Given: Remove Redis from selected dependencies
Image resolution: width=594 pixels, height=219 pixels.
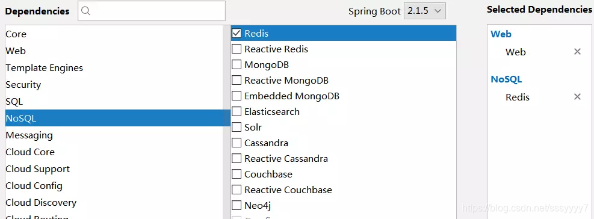Looking at the screenshot, I should pos(577,97).
